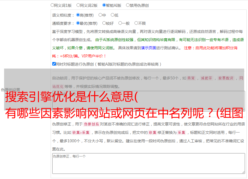Click the 股票配资 keyword example
Screen dimensions: 248x179
226,78
